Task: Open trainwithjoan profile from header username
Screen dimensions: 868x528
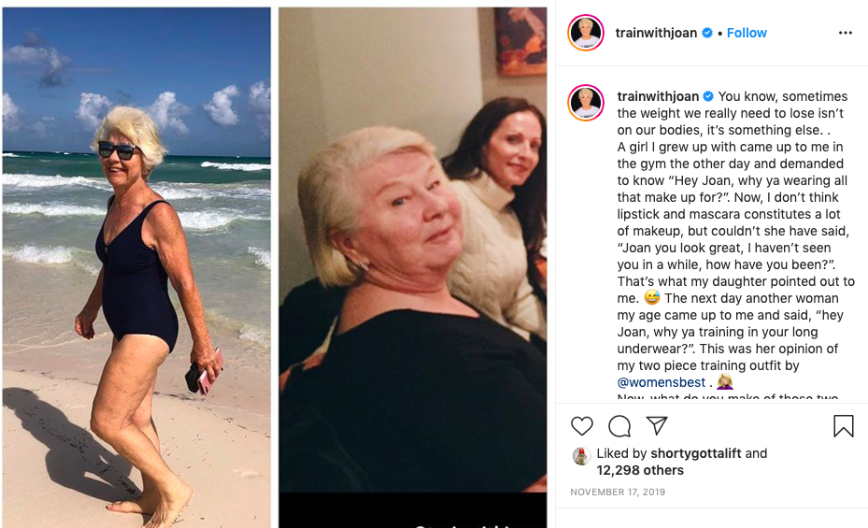Action: tap(656, 33)
